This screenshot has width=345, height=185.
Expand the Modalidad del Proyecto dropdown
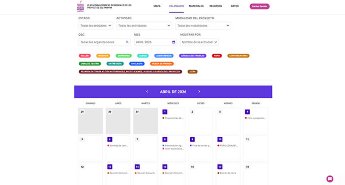203,26
